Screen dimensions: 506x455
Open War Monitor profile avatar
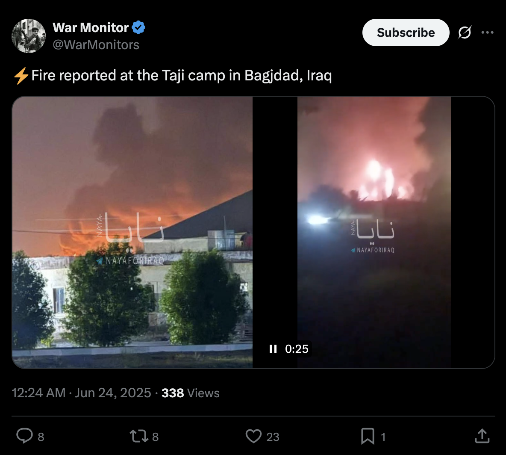coord(28,36)
